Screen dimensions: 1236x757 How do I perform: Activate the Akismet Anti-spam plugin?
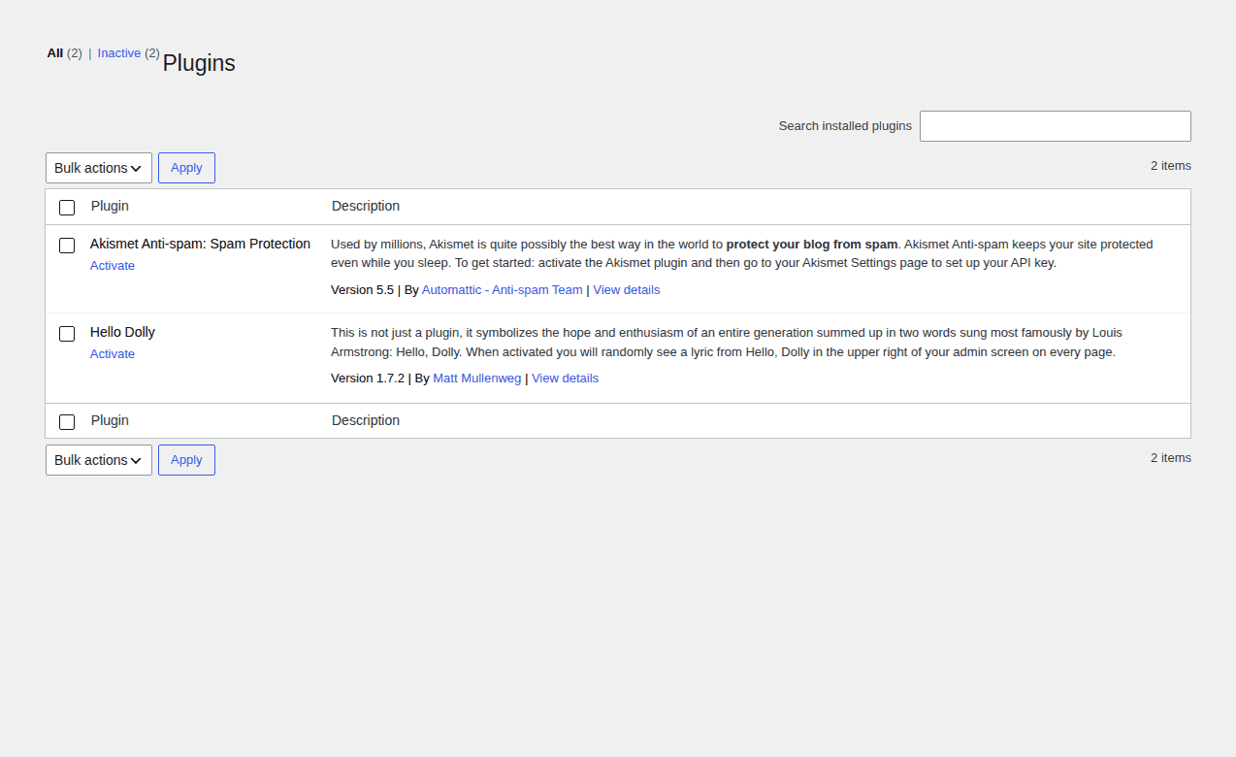113,266
